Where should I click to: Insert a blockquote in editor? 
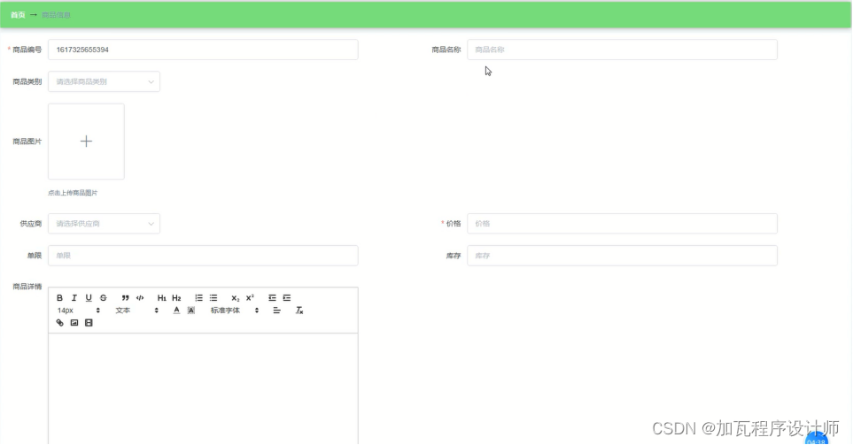pos(125,298)
